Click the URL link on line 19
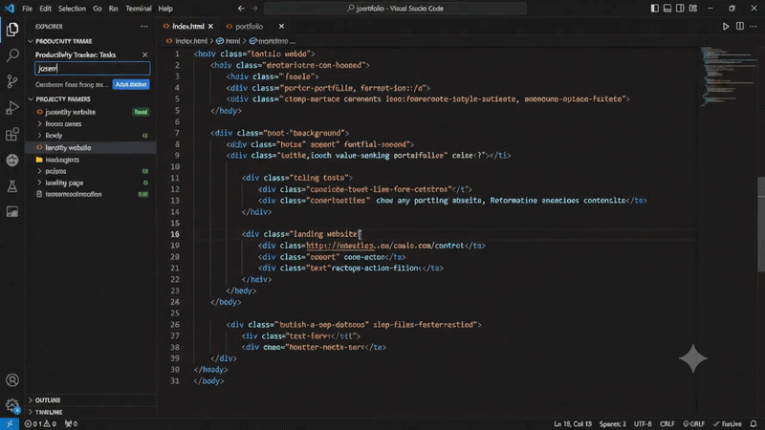765x430 pixels. tap(340, 246)
